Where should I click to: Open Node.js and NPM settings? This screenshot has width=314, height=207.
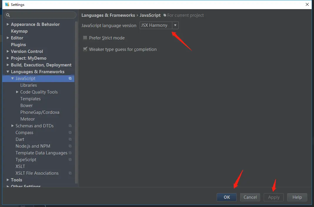click(33, 146)
